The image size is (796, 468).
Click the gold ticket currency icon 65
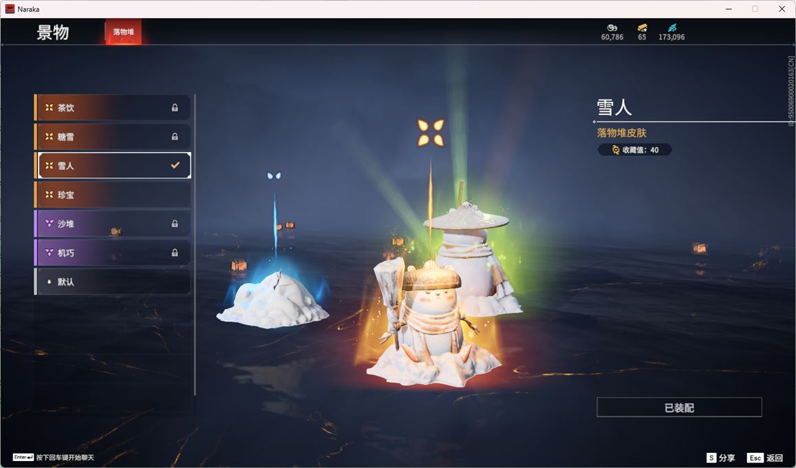[x=642, y=28]
